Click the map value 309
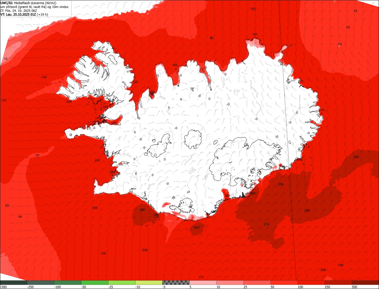This screenshot has width=379, height=289. (x=227, y=196)
